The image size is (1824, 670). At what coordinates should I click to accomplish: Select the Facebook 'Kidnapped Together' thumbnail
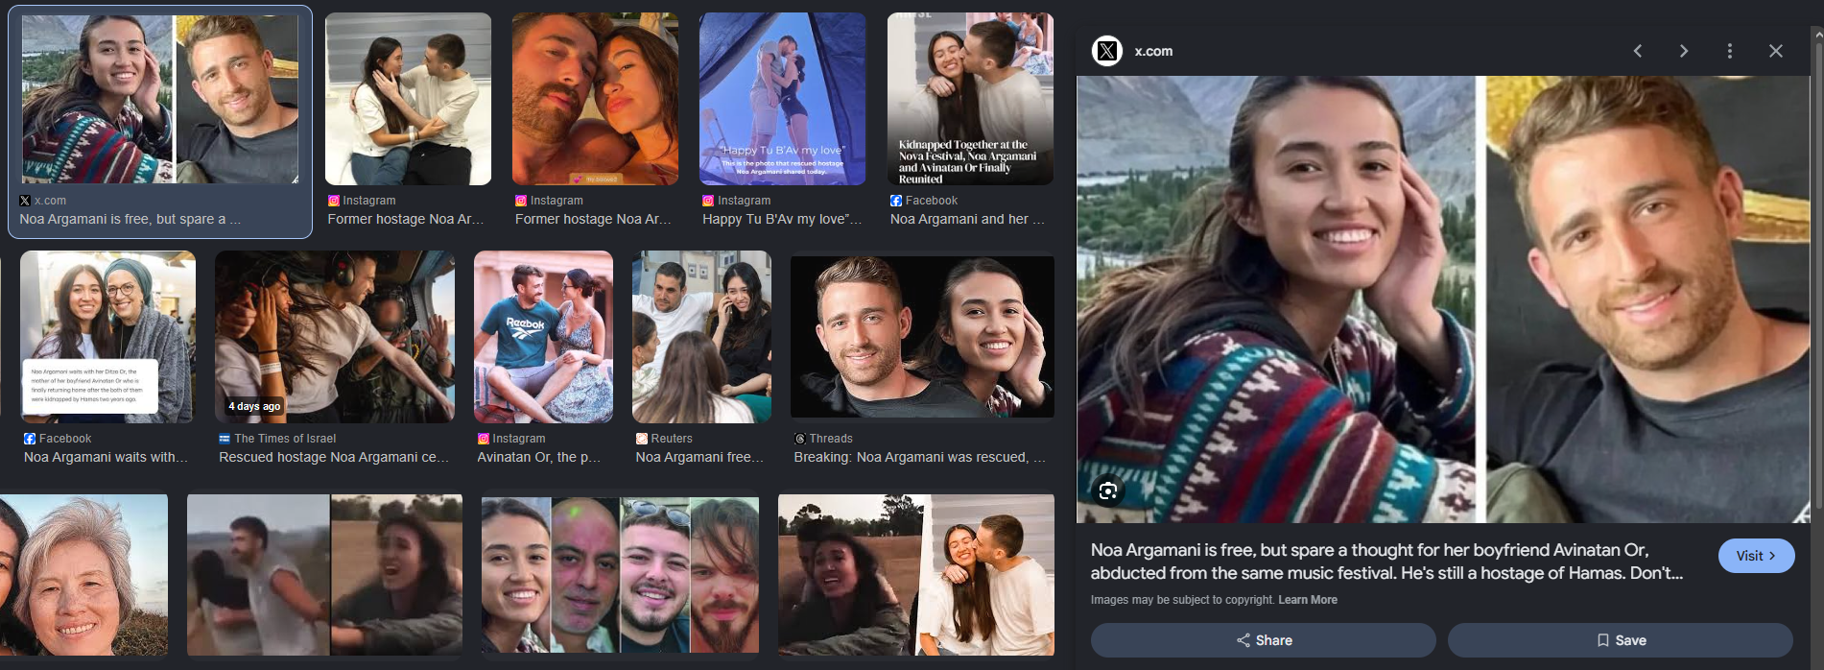tap(970, 99)
